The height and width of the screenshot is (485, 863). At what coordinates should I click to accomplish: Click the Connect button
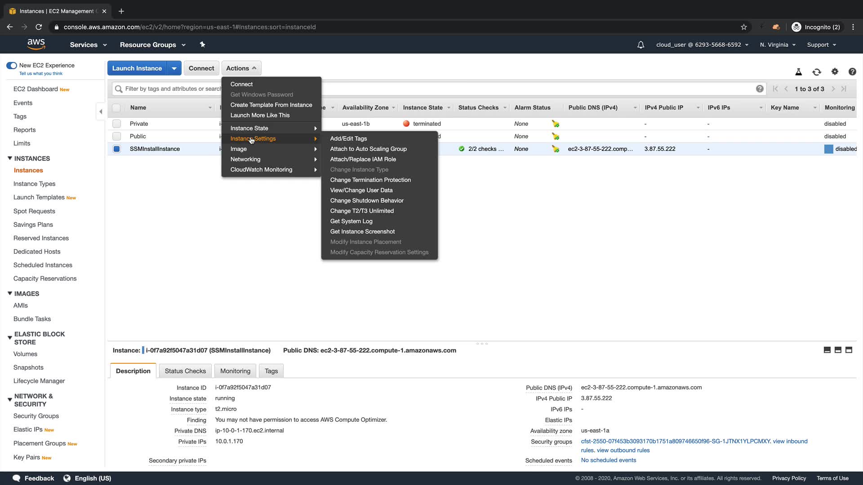coord(201,68)
